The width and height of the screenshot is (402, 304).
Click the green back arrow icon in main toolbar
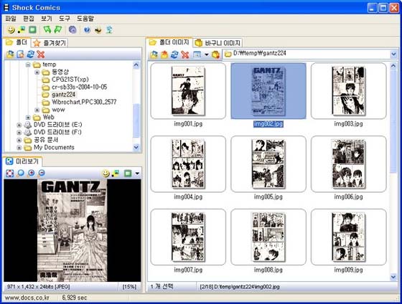click(x=47, y=29)
